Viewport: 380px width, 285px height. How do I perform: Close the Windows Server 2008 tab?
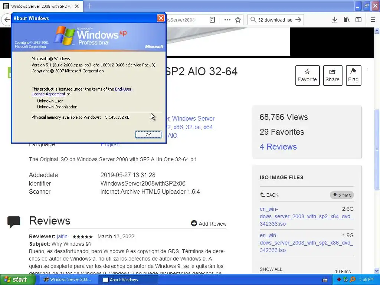[77, 6]
